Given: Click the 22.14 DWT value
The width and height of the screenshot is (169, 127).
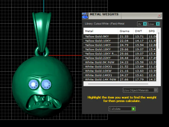Looking at the screenshot, I should (139, 58).
